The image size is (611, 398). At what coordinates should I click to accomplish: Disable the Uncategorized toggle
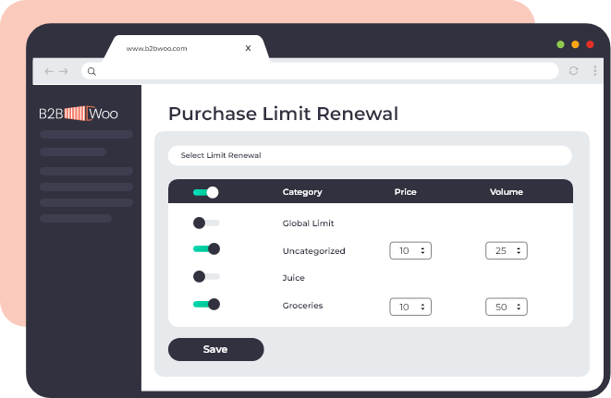coord(206,248)
